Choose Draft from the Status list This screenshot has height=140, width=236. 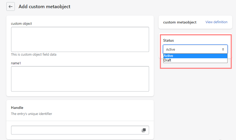(x=195, y=60)
